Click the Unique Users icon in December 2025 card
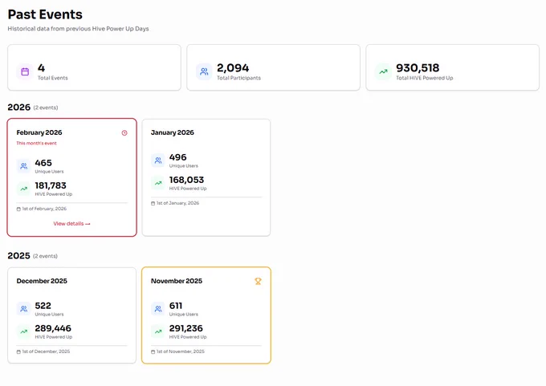 pos(23,309)
